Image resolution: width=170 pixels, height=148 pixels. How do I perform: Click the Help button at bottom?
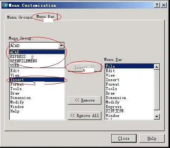[152, 138]
